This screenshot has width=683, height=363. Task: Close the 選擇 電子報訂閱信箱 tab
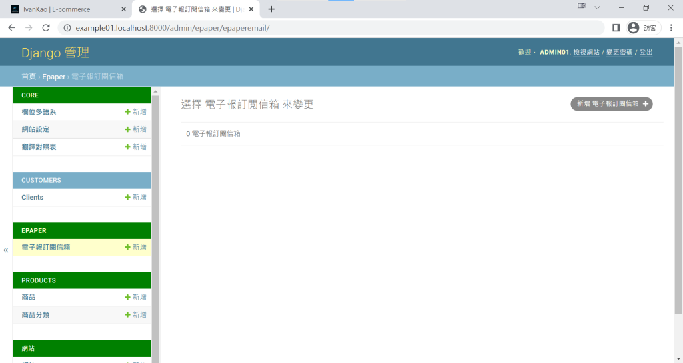coord(251,9)
